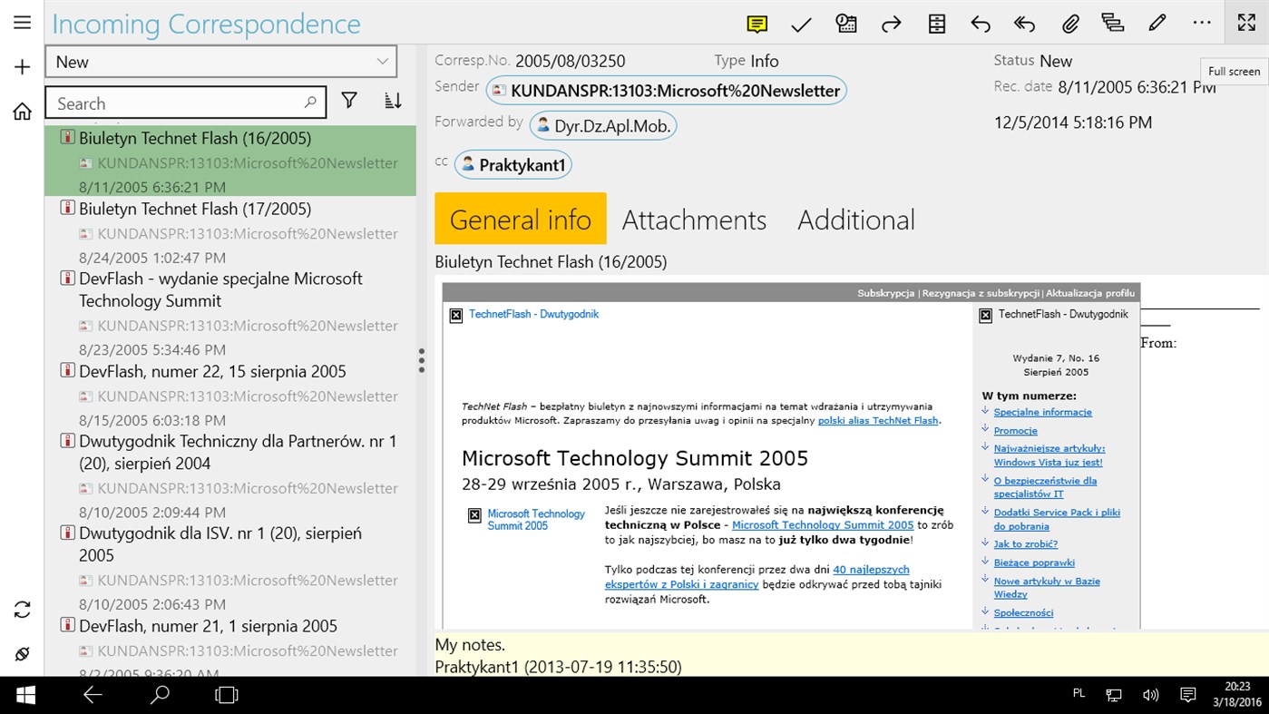Click the Dyr.Dz.Apl.Mob. forwarded-by chip
Viewport: 1269px width, 714px height.
(x=603, y=126)
